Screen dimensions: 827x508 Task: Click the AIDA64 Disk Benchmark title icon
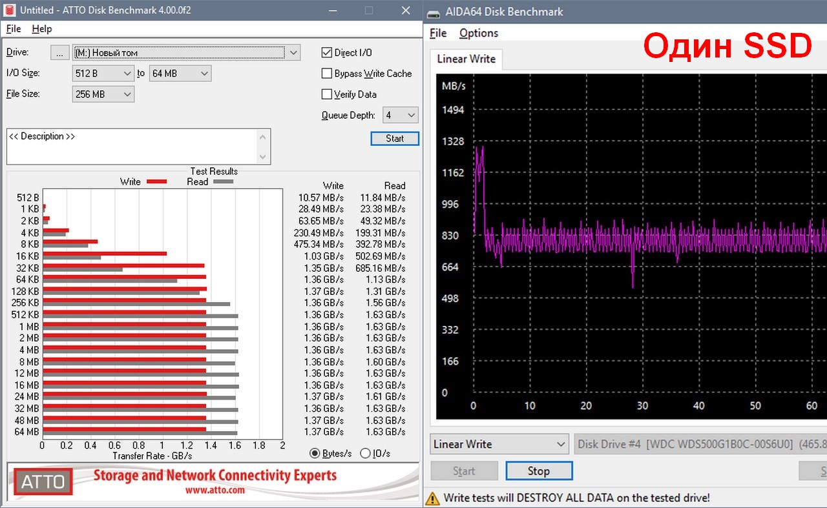coord(434,12)
